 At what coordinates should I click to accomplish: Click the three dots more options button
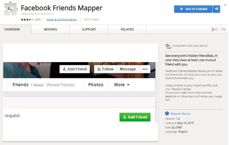click(145, 69)
